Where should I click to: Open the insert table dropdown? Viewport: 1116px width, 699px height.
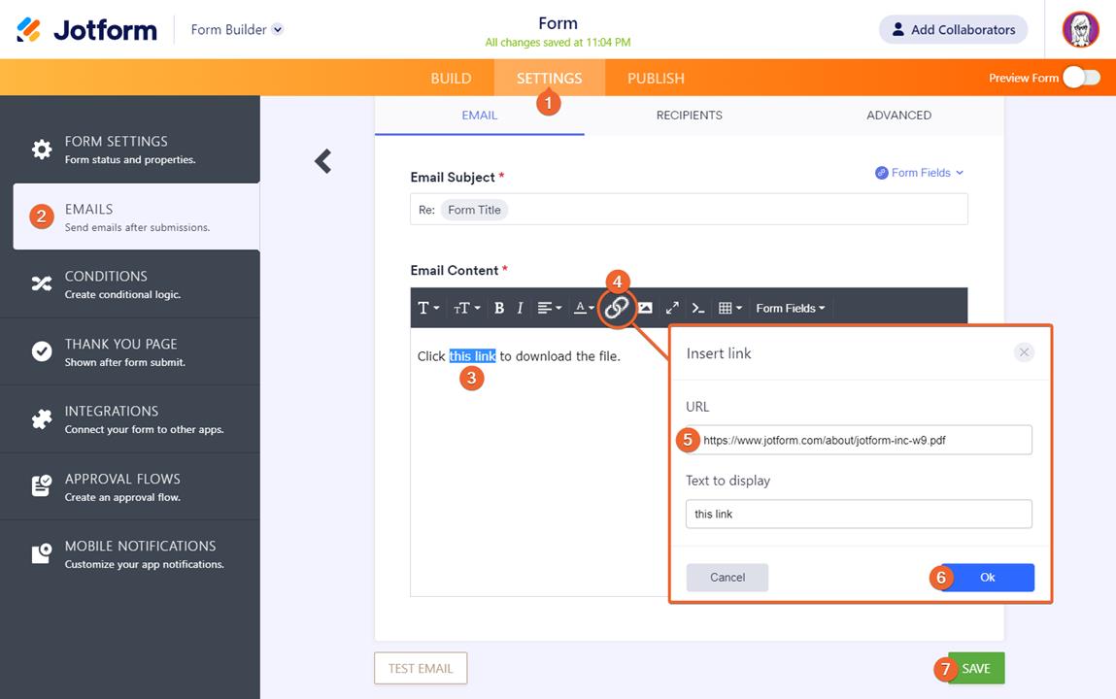(730, 308)
